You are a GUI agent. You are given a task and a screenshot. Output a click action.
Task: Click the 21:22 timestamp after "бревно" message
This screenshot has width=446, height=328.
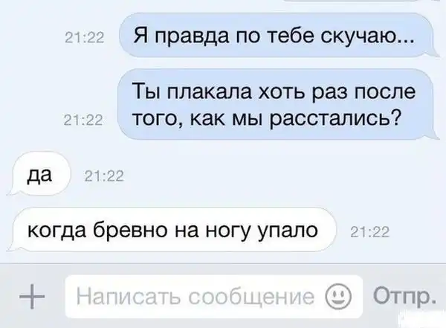tap(369, 232)
